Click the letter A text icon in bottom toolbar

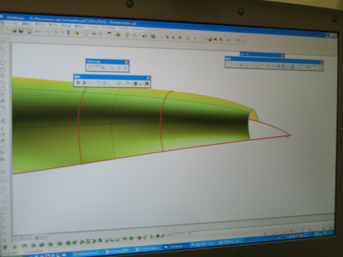tap(100, 240)
